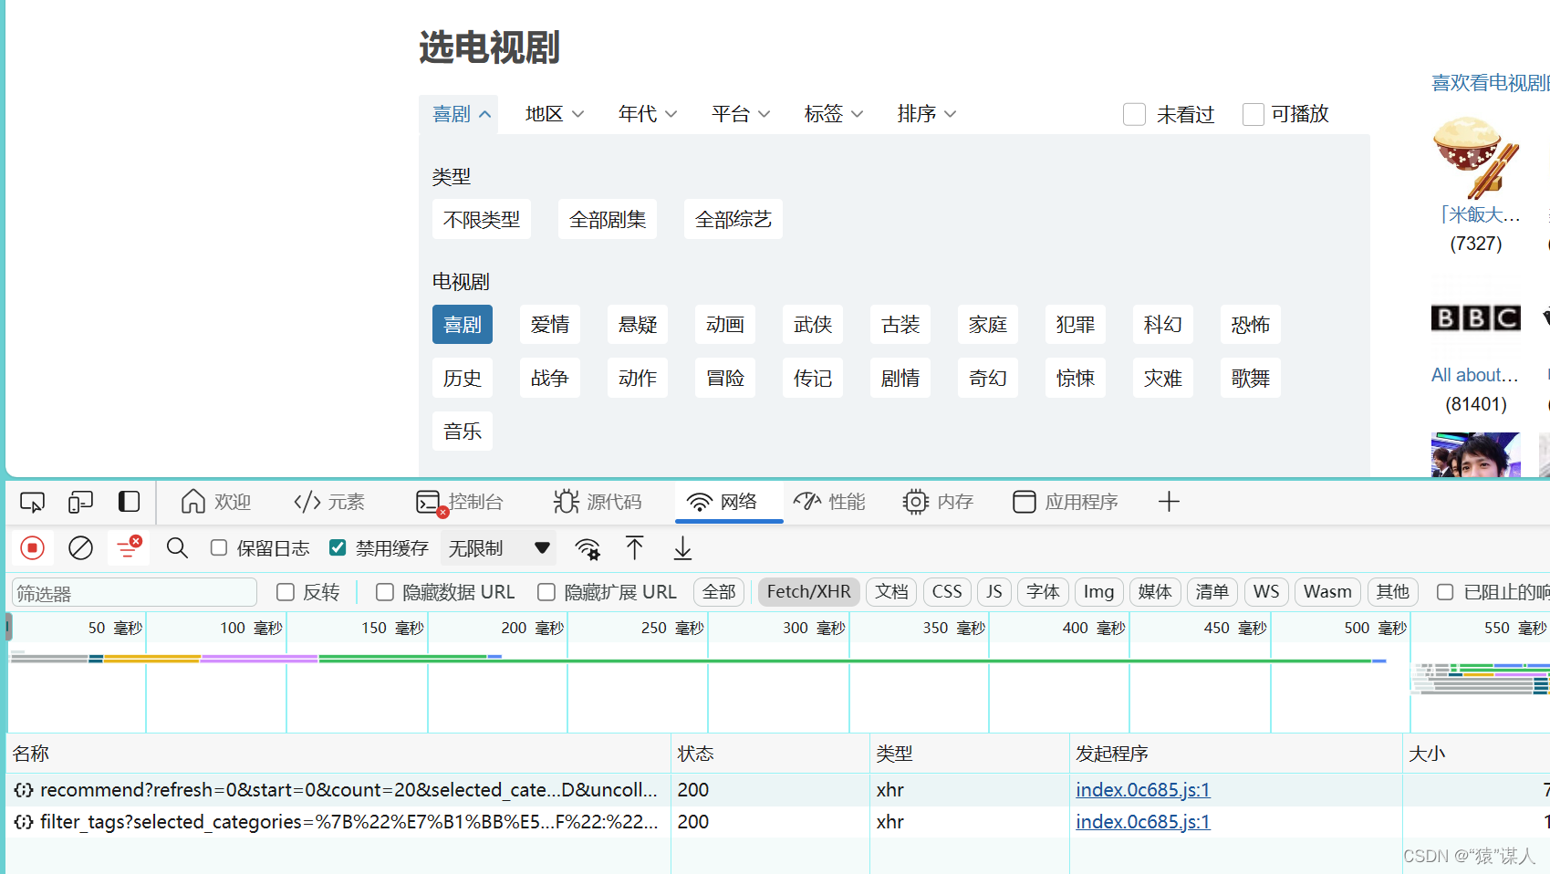
Task: Filter requests by JS
Action: (x=994, y=592)
